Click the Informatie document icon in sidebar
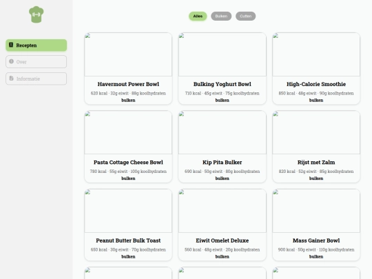Image resolution: width=372 pixels, height=279 pixels. [11, 79]
